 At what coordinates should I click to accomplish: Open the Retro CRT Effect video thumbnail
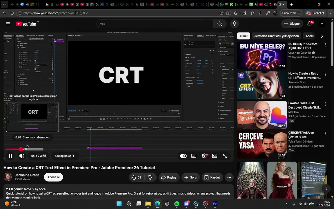click(262, 85)
